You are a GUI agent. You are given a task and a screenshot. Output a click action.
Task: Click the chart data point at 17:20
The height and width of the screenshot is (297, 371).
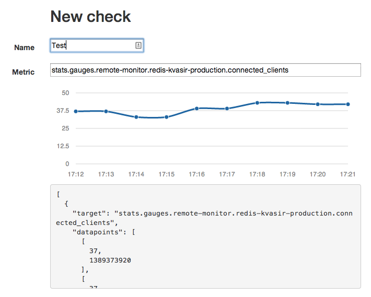318,104
